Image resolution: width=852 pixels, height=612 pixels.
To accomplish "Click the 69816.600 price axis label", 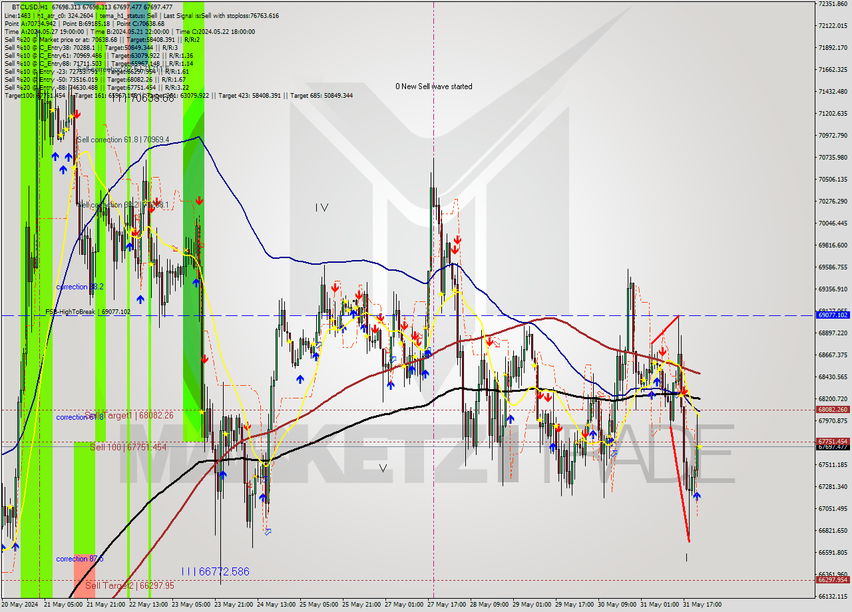I will coord(832,245).
